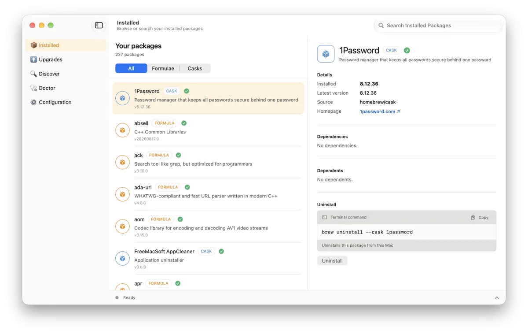
Task: Expand the status bar chevron
Action: pos(497,298)
